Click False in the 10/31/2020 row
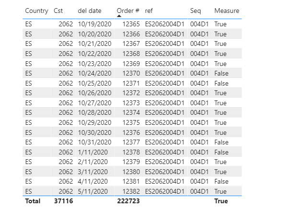This screenshot has height=220, width=290. [x=221, y=142]
